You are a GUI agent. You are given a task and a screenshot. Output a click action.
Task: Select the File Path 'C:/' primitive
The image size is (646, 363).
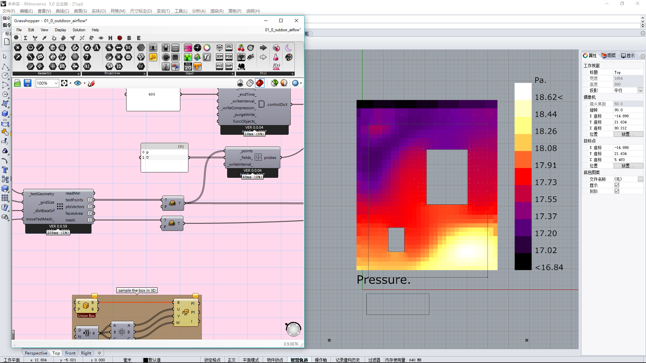click(x=141, y=66)
